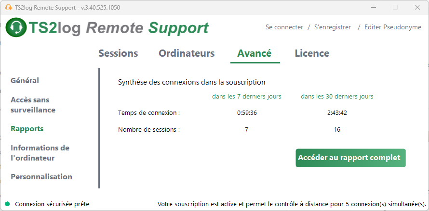Click the 30 derniers jours column header
Viewport: 429px width, 211px height.
[x=337, y=96]
